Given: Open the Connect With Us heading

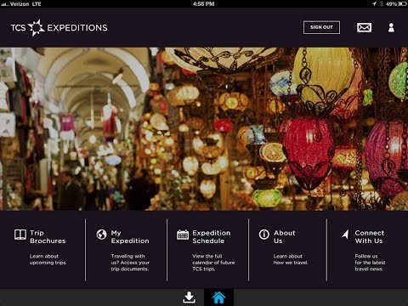Looking at the screenshot, I should 370,237.
